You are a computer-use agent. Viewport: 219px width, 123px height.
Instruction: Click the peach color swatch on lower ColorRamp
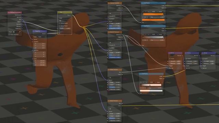click(151, 91)
